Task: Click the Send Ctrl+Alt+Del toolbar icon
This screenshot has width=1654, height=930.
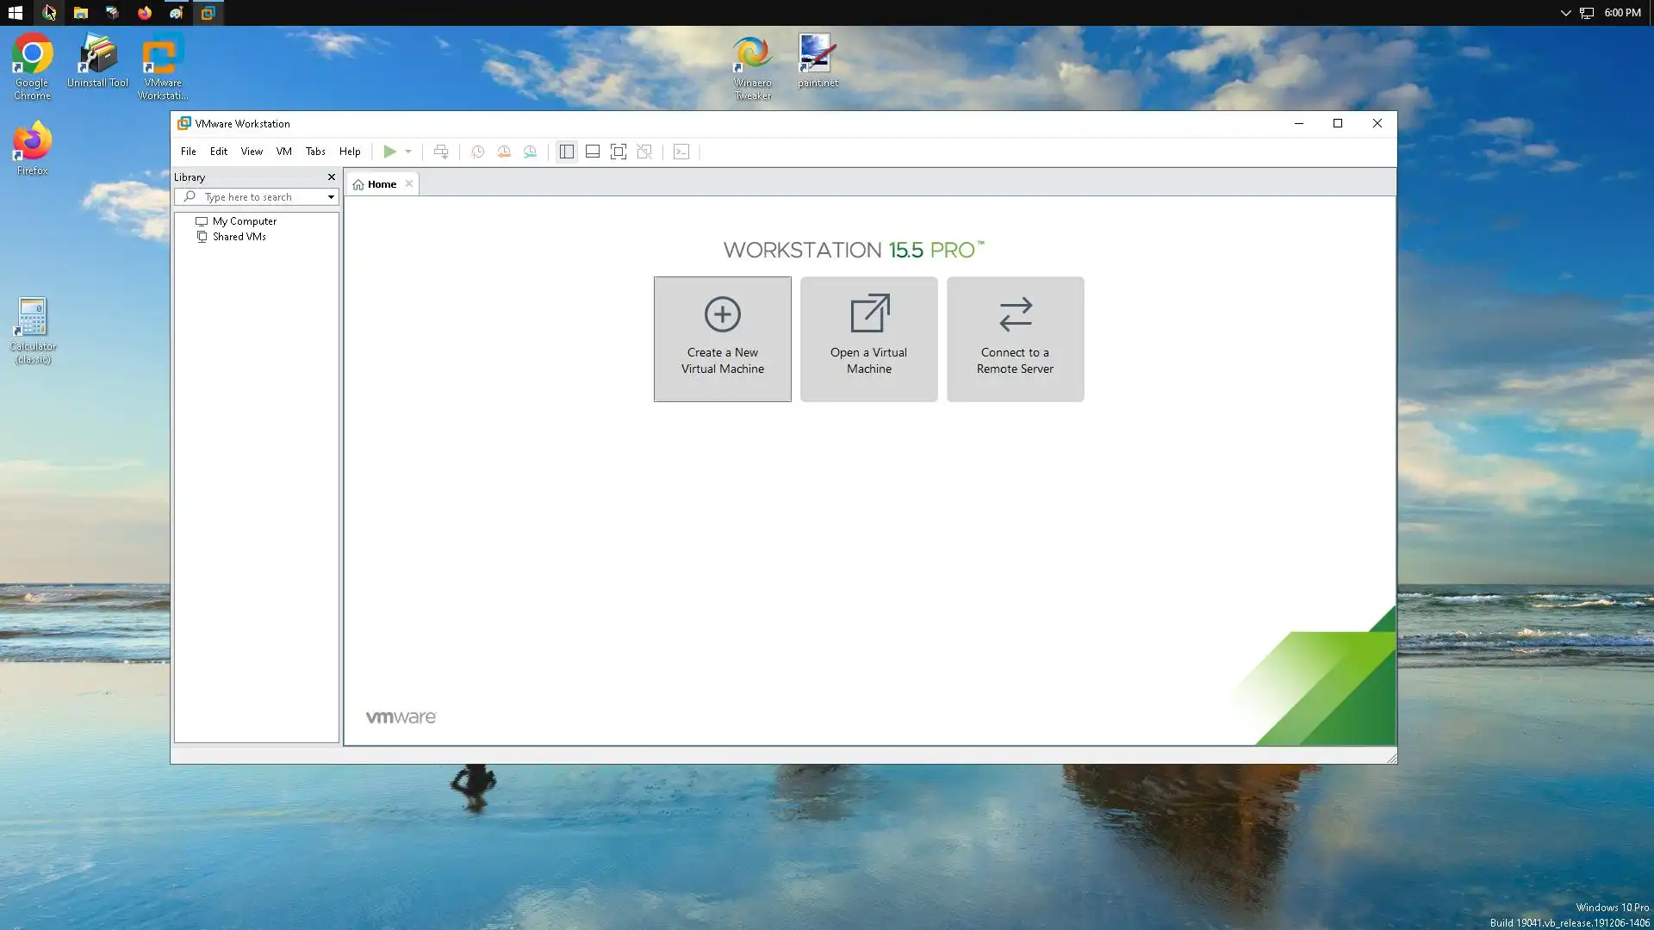Action: click(x=441, y=152)
